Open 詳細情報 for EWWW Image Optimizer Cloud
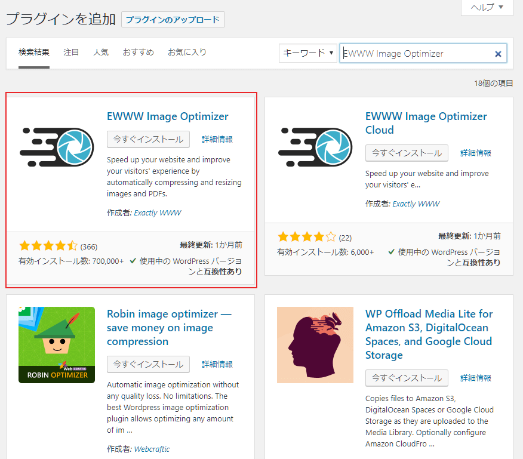Screen dimensions: 523x459 coord(476,153)
